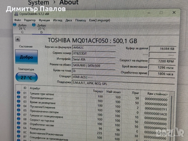The height and width of the screenshot is (141, 188).
Task: Click the serial number field
Action: click(94, 53)
